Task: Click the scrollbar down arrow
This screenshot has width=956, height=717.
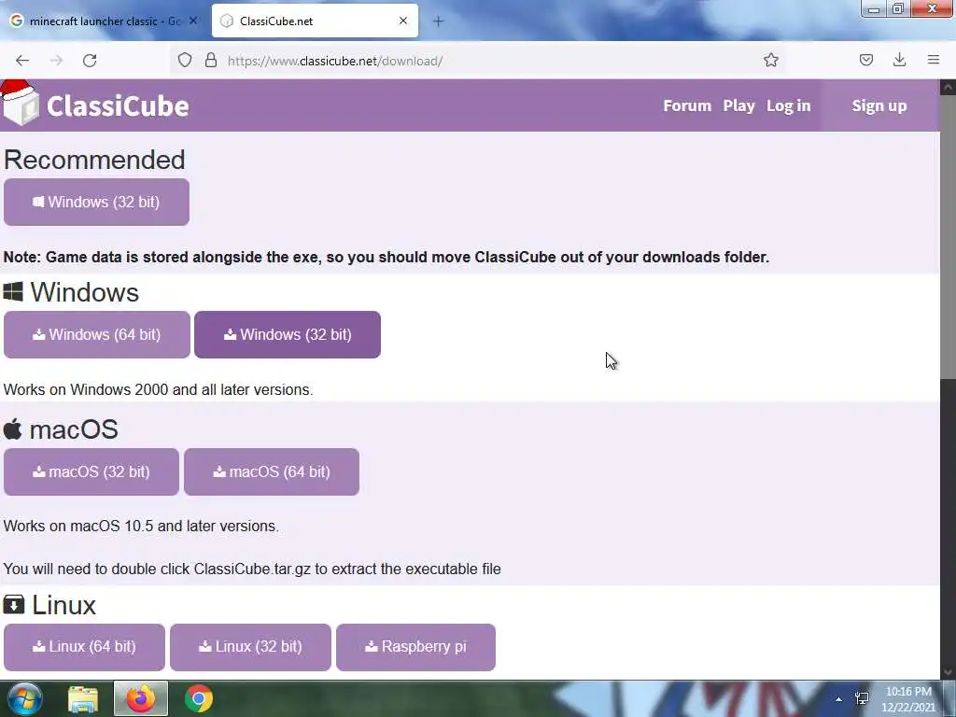Action: click(948, 672)
